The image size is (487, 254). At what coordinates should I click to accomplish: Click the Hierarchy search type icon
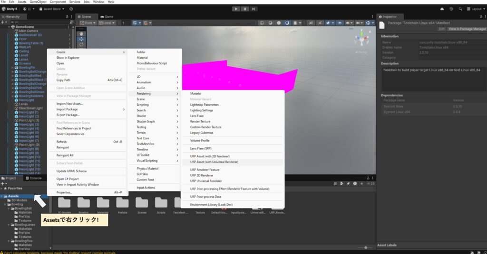pyautogui.click(x=72, y=22)
